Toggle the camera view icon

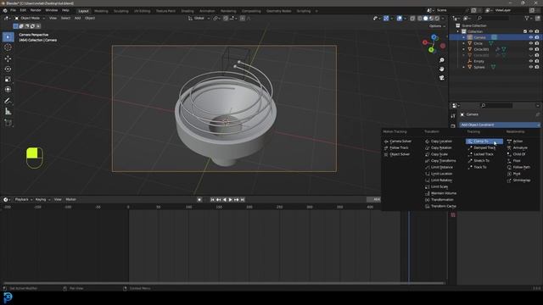[442, 78]
